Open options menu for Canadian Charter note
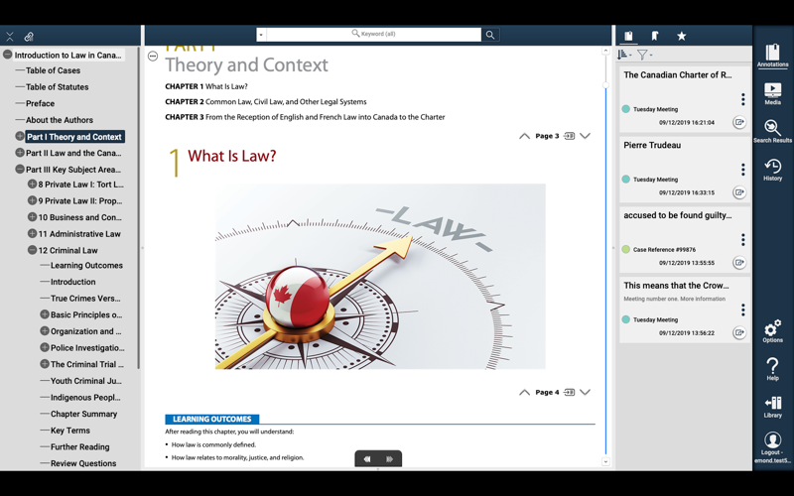This screenshot has width=794, height=496. coord(742,99)
